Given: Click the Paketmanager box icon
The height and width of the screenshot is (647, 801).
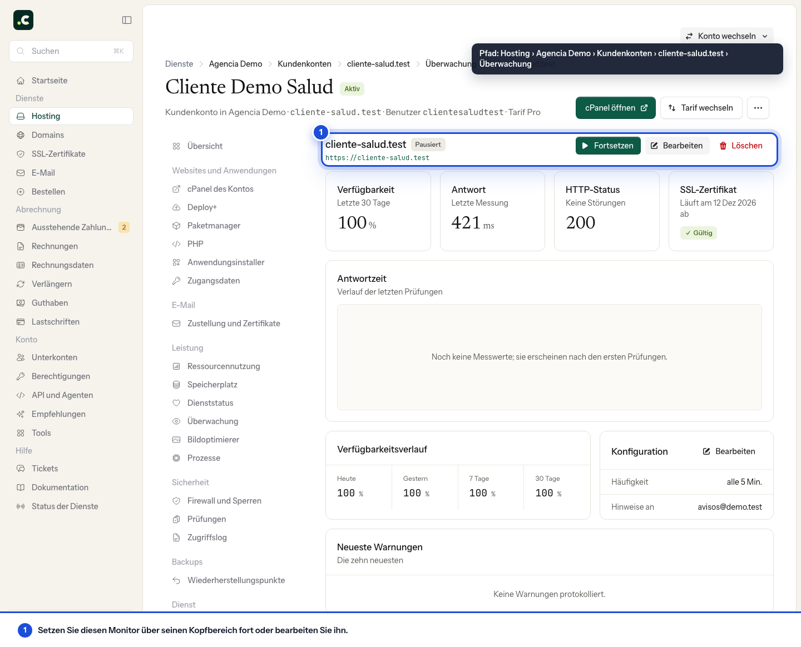Looking at the screenshot, I should click(x=176, y=226).
